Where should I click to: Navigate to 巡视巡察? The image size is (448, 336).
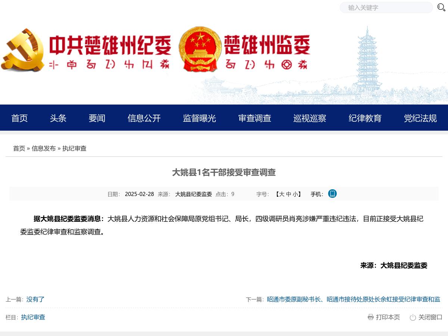coord(310,118)
